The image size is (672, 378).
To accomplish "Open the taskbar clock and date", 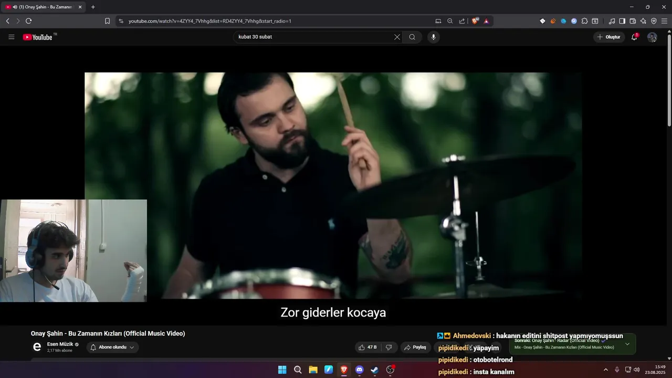I will 656,370.
